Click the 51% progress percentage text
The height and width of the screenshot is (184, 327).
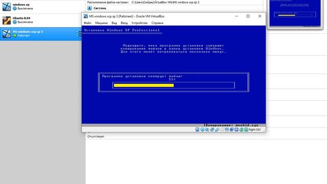[172, 79]
